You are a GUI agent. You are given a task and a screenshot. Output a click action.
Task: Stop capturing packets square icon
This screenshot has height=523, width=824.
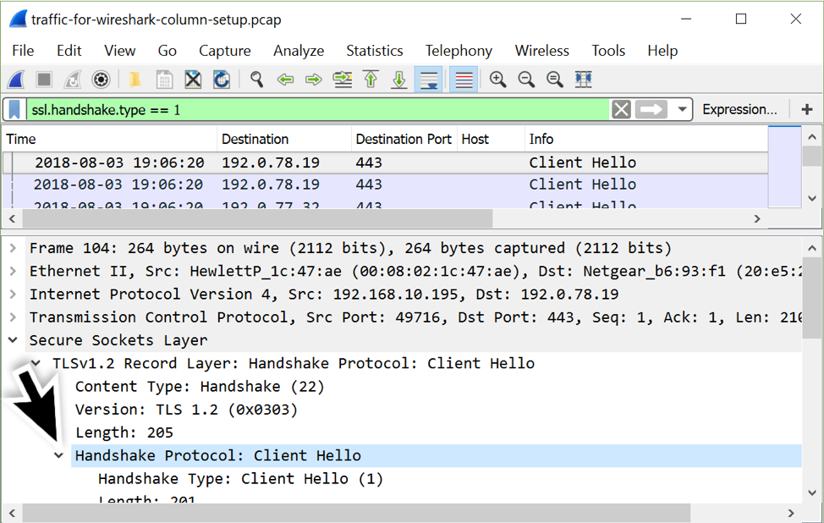(44, 80)
